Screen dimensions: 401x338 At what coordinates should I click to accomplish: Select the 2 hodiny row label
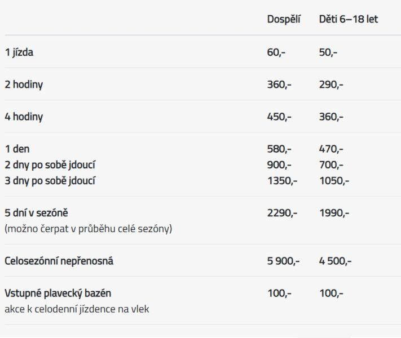click(x=24, y=84)
